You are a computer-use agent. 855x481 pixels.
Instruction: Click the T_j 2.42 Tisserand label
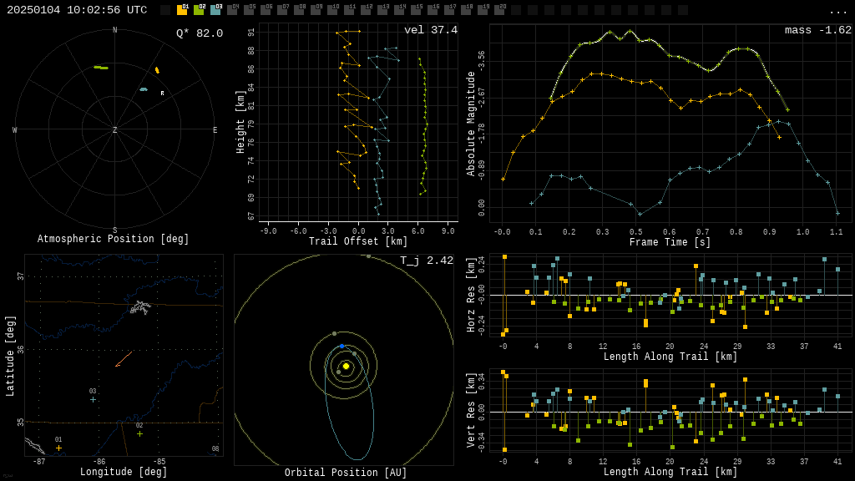(x=426, y=261)
